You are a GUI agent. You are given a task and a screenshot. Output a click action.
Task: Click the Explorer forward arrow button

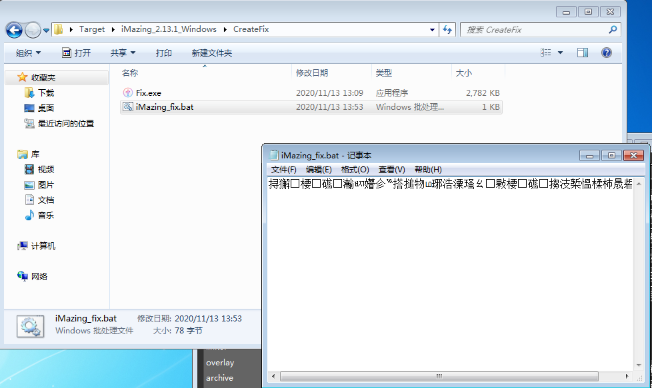point(33,30)
